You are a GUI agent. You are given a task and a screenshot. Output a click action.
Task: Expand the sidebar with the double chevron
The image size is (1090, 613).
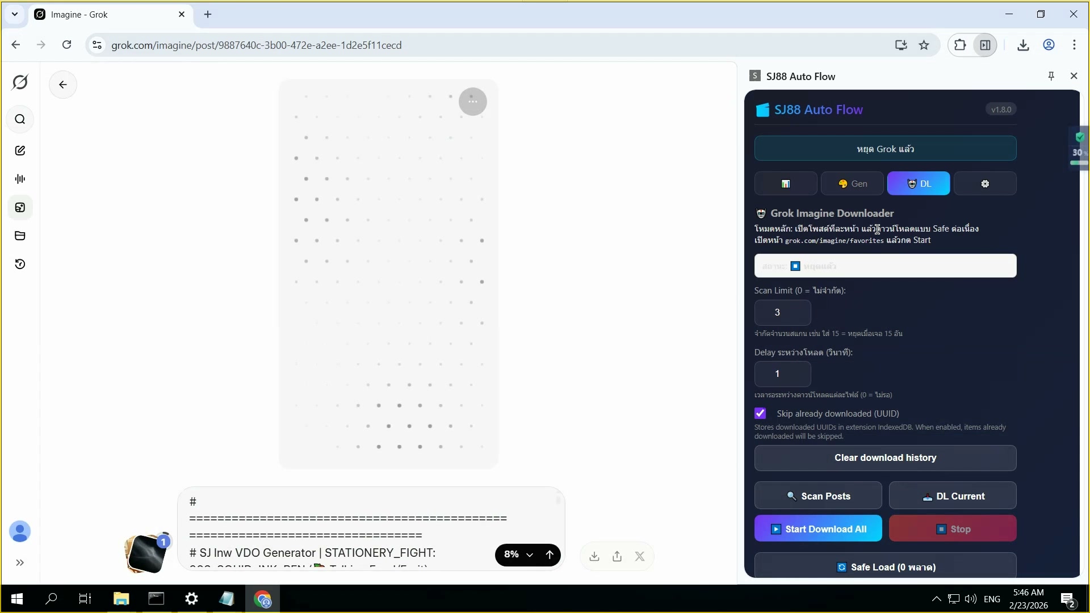[x=20, y=562]
